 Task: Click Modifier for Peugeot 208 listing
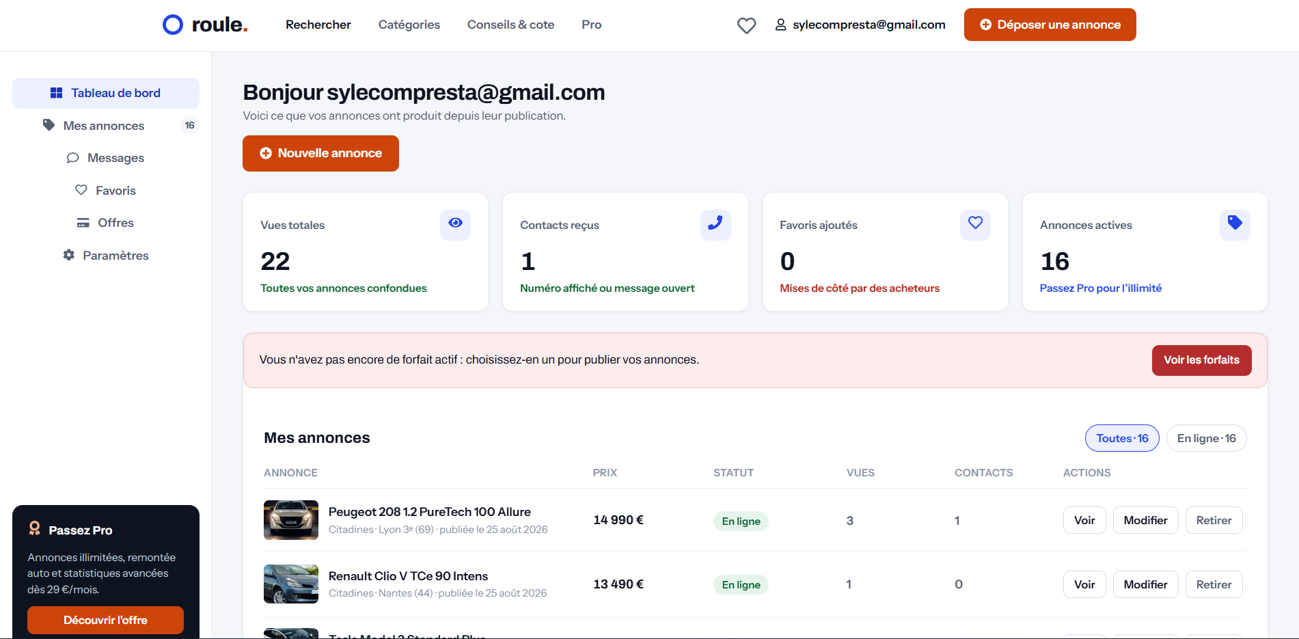click(1146, 520)
